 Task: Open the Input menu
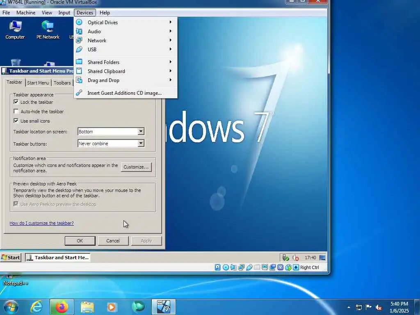(64, 13)
